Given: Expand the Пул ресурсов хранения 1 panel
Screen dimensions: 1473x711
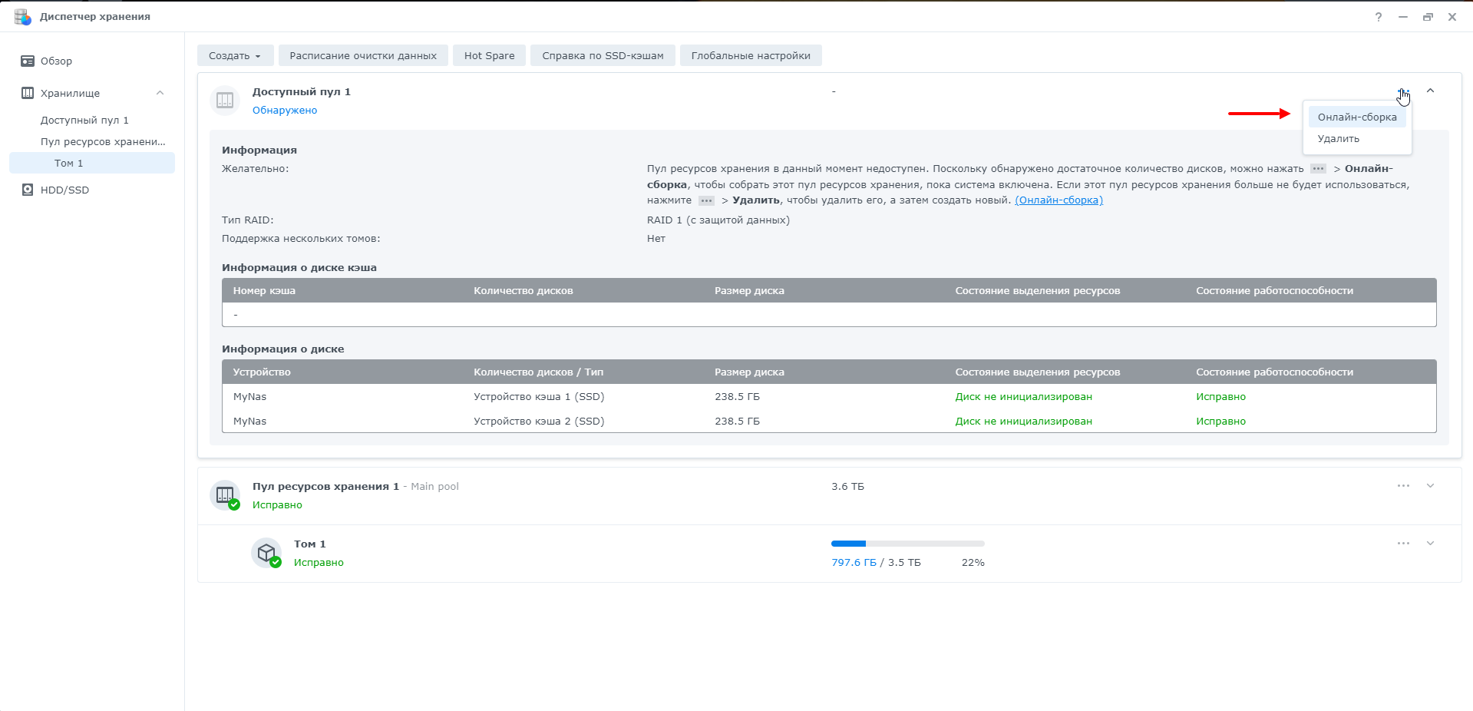Looking at the screenshot, I should (1430, 486).
